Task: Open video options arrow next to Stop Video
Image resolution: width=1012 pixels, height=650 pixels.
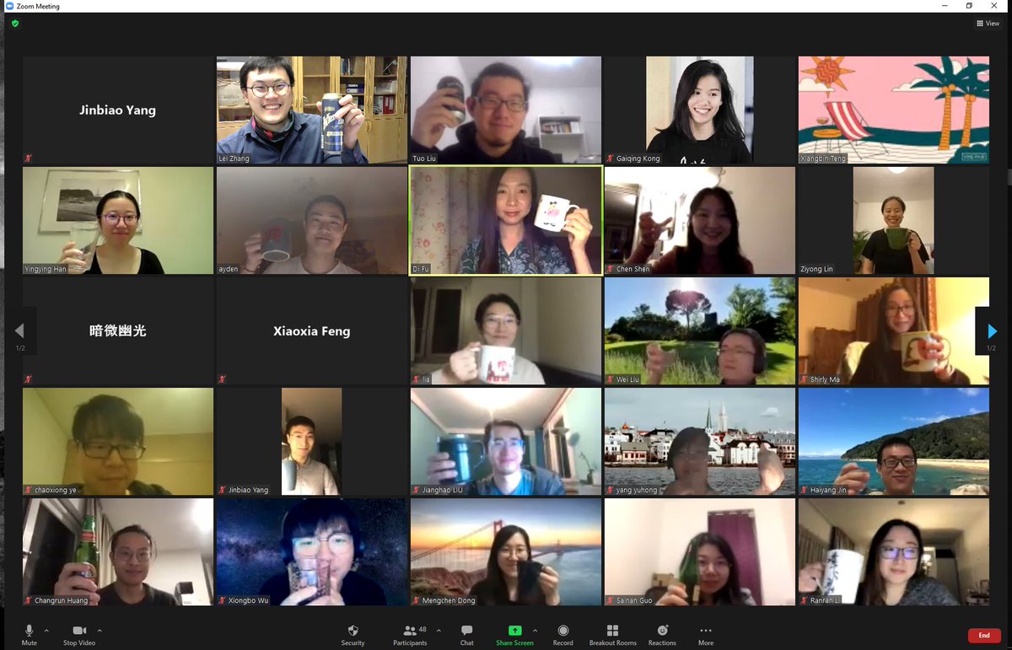Action: (x=100, y=630)
